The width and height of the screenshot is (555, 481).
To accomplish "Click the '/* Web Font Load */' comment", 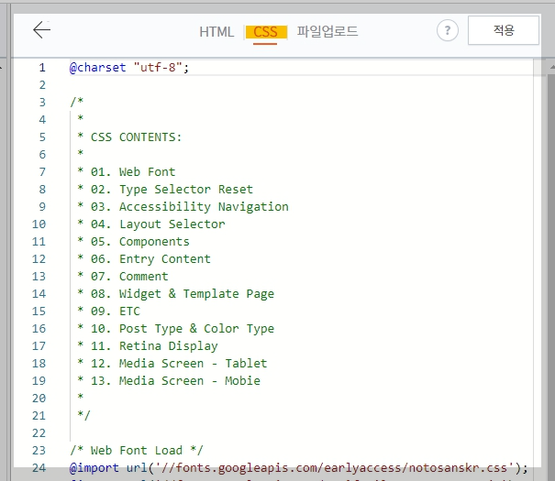I will [137, 451].
